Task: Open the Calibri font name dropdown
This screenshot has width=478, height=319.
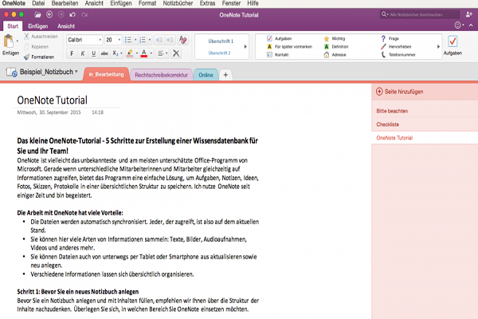Action: pyautogui.click(x=82, y=39)
